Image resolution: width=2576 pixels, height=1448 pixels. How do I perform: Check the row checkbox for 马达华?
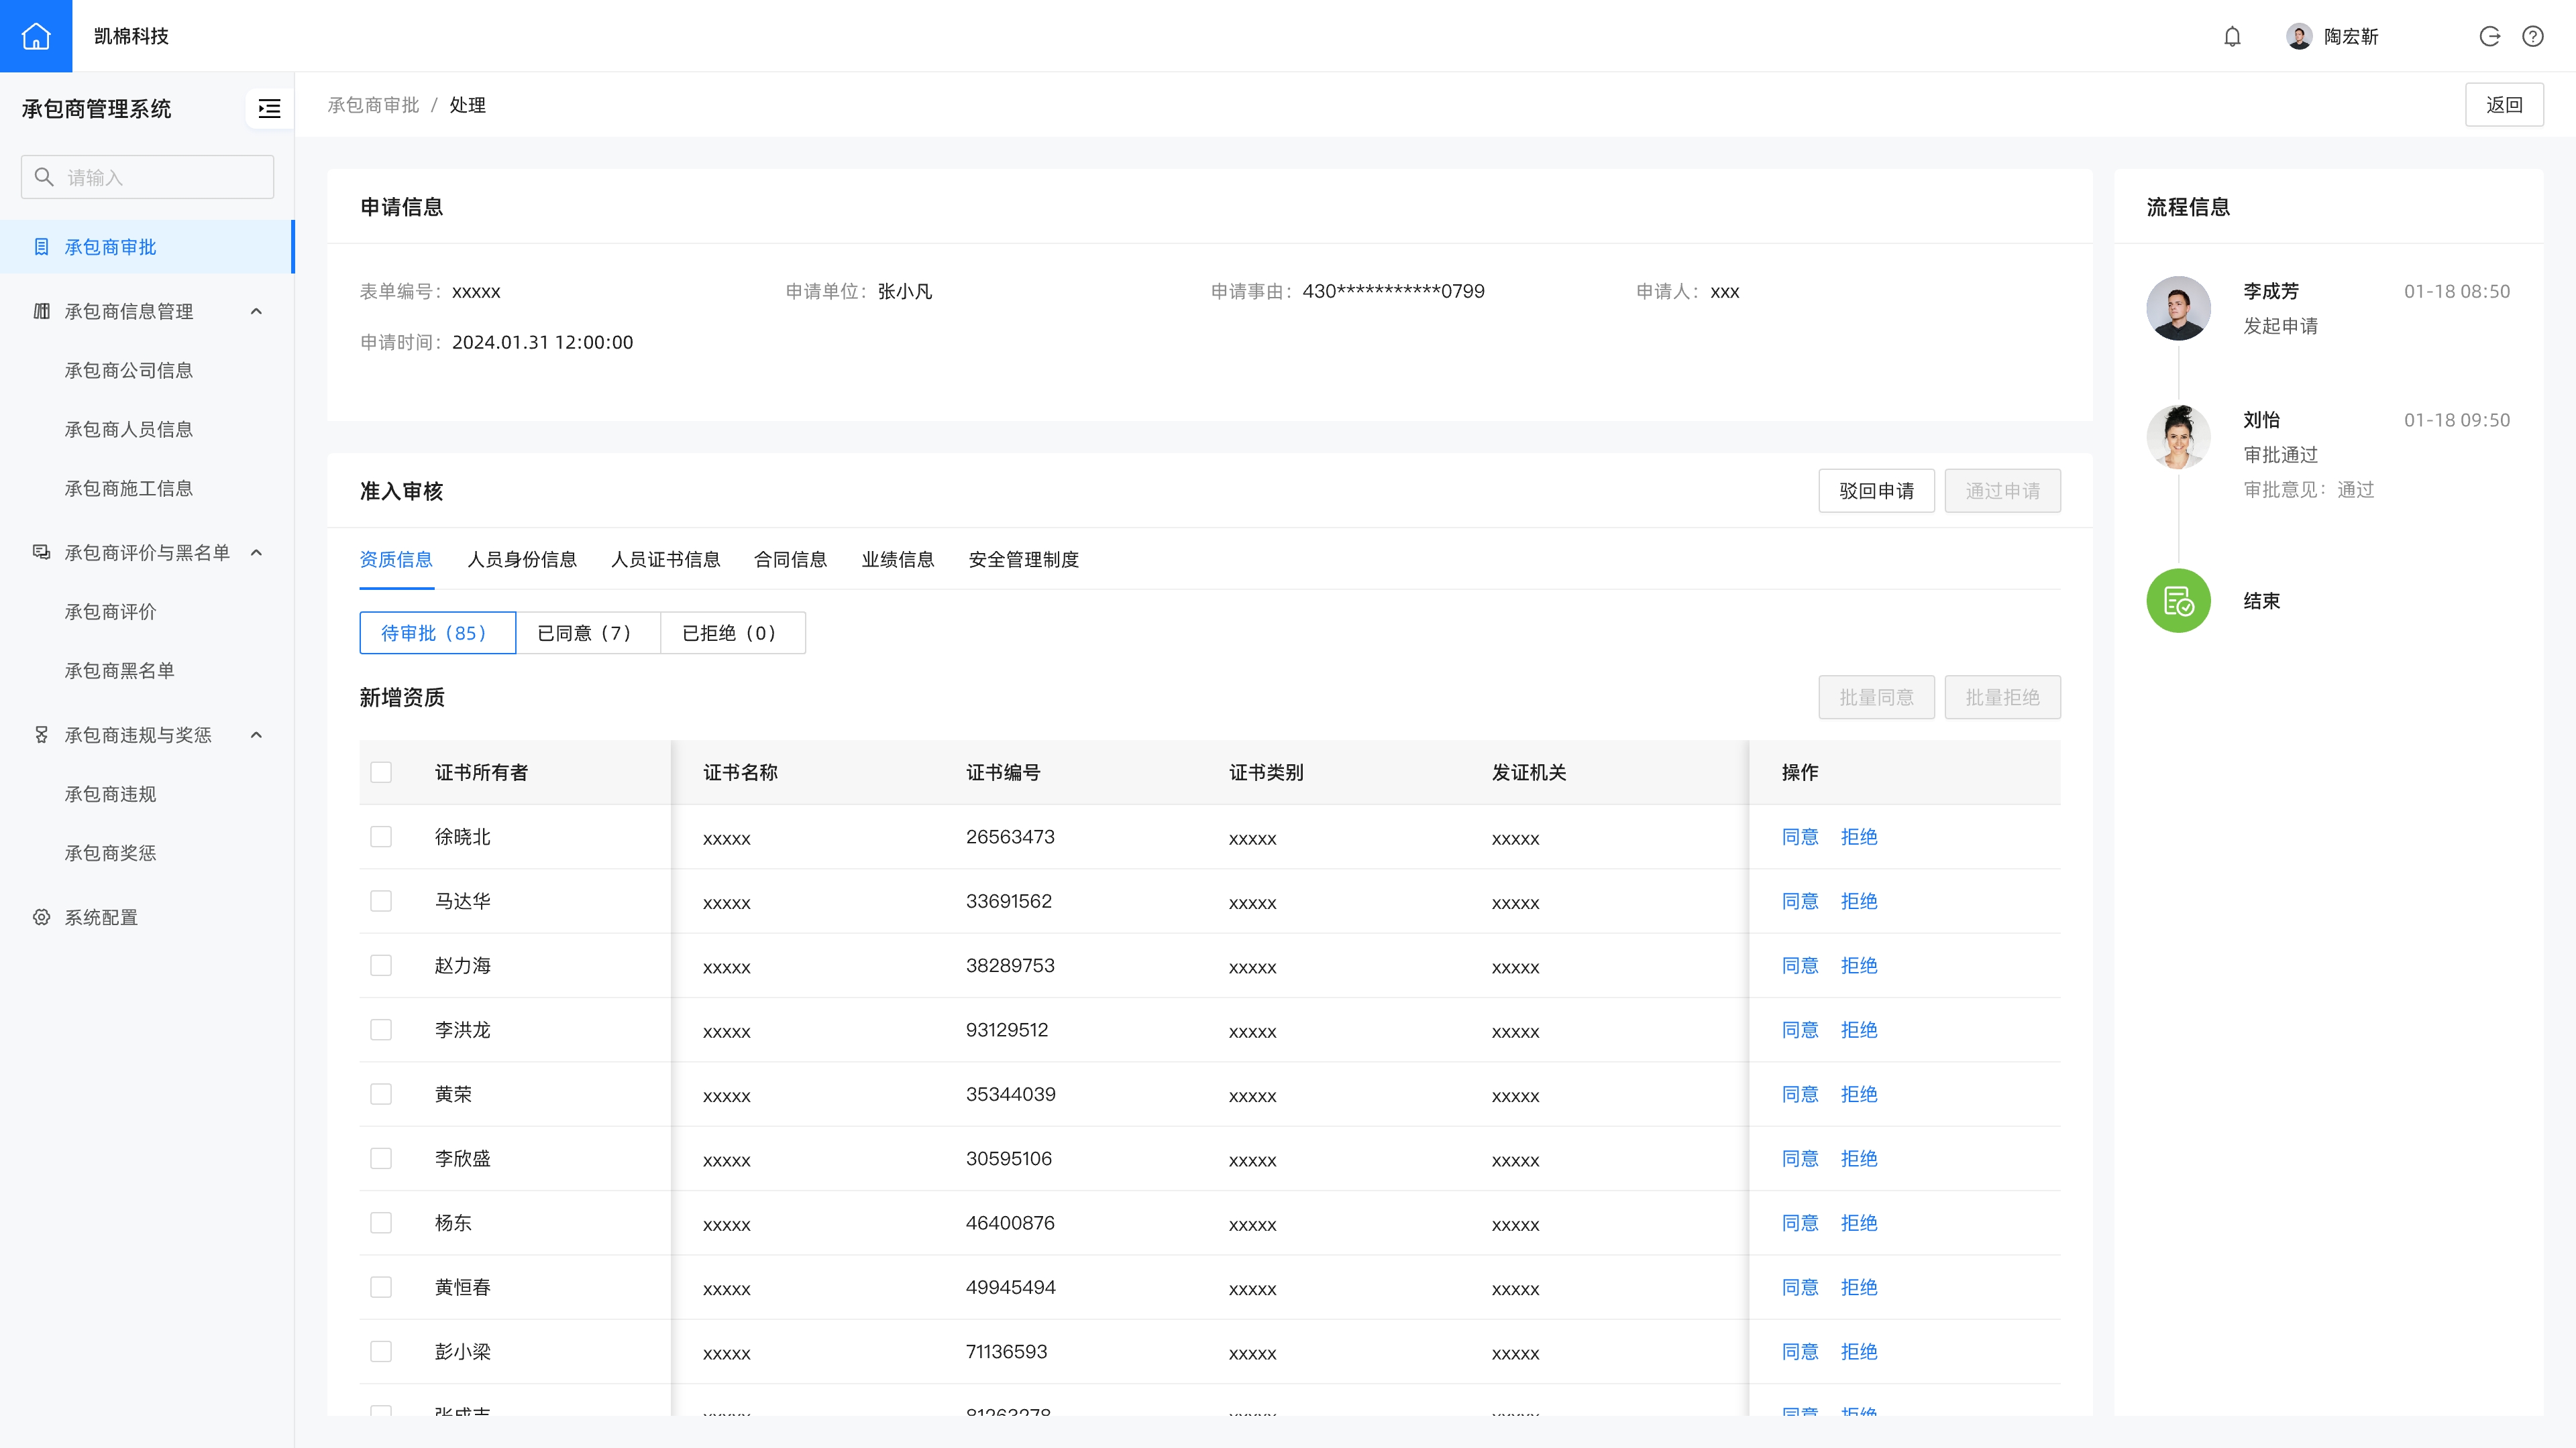(381, 902)
